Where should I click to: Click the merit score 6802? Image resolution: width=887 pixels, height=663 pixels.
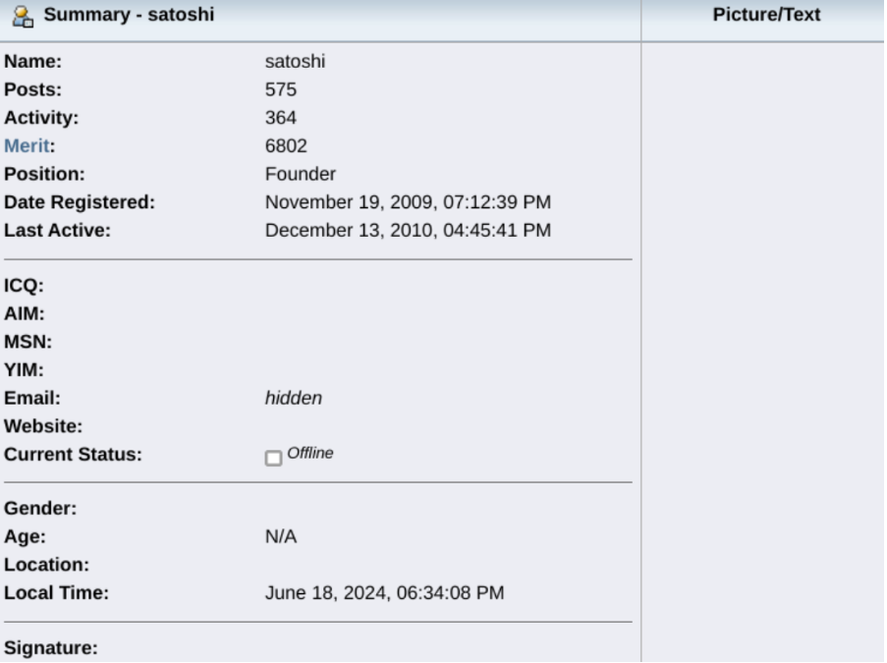tap(286, 146)
